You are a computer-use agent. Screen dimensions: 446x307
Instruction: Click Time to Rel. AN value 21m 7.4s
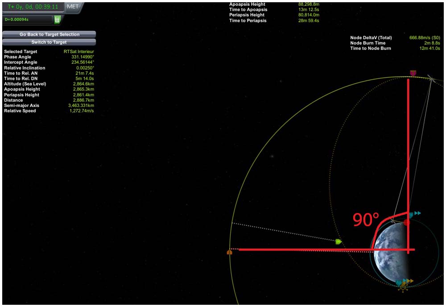[x=84, y=73]
